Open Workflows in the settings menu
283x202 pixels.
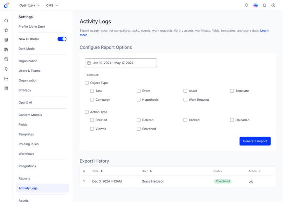point(26,154)
